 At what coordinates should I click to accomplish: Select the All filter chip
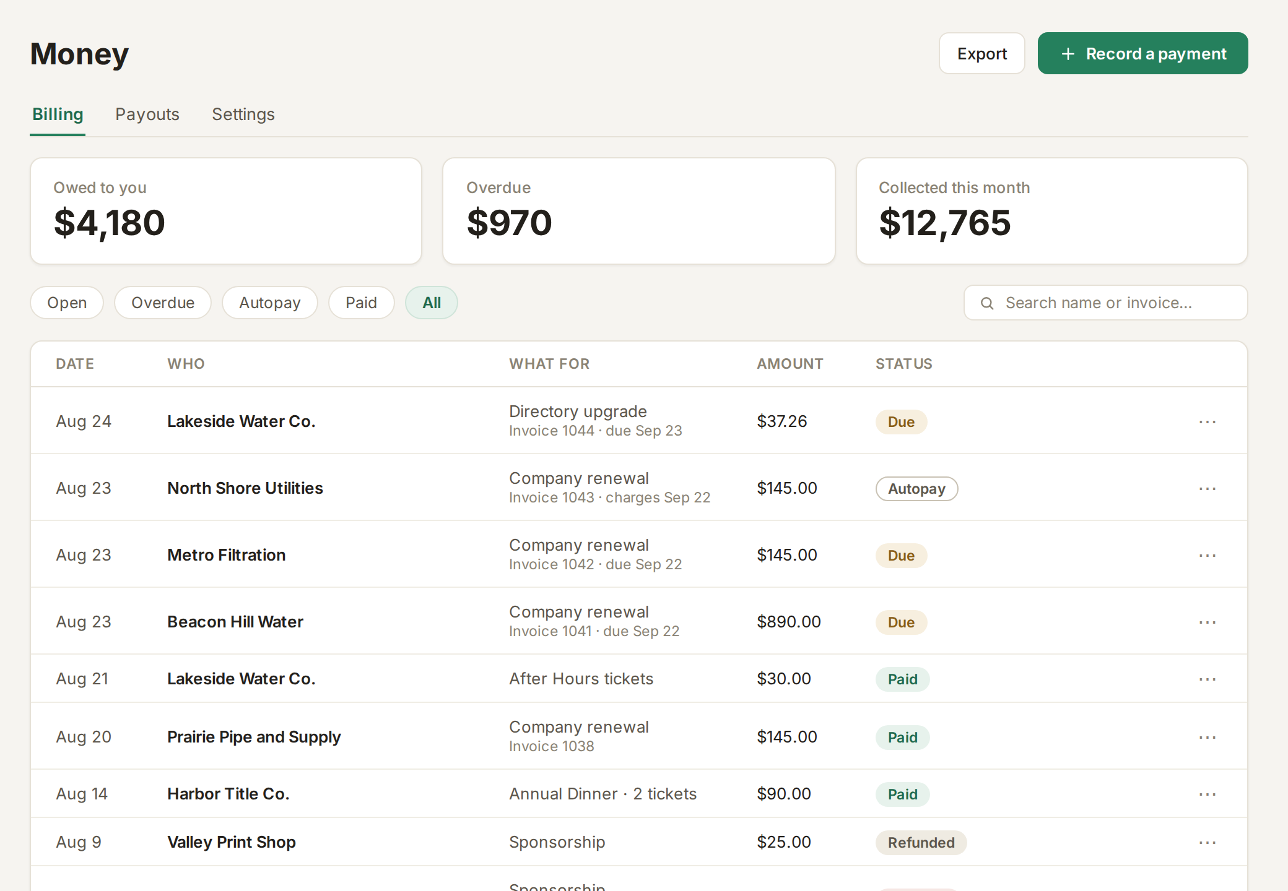click(432, 303)
